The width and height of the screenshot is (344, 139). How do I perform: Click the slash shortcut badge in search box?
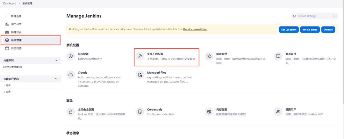coord(334,16)
